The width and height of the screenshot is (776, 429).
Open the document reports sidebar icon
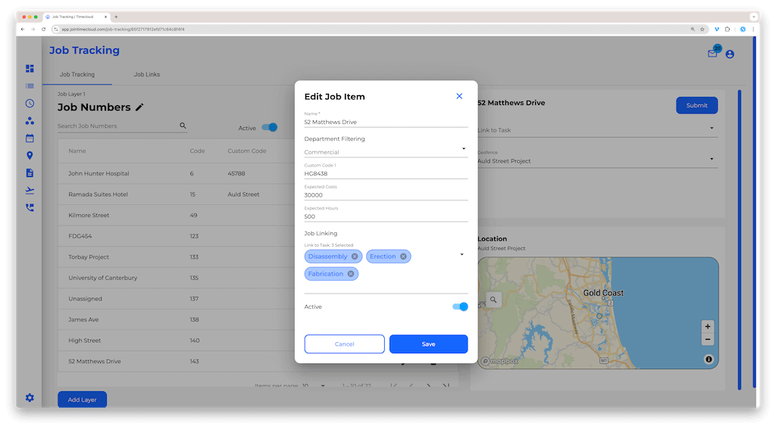tap(30, 173)
